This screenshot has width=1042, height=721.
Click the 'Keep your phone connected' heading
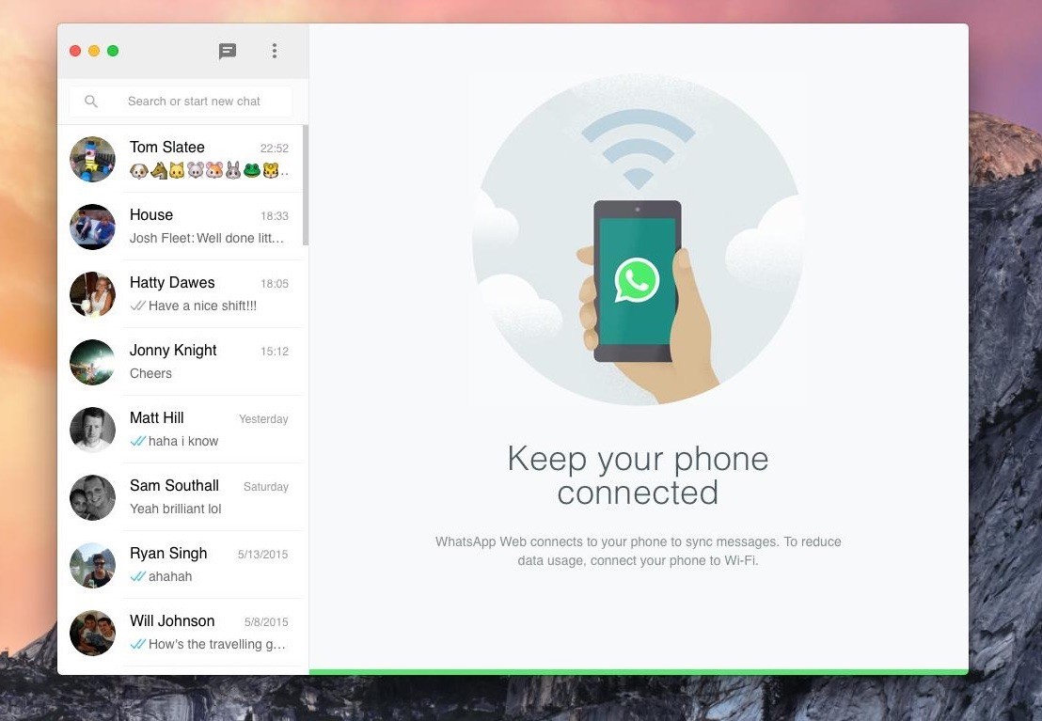(x=638, y=475)
